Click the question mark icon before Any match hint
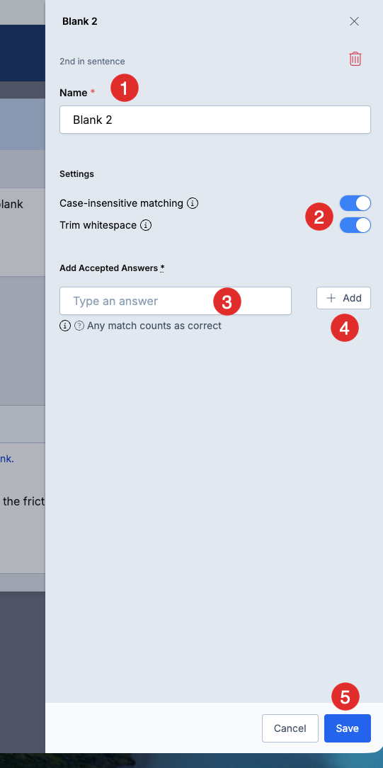Viewport: 383px width, 768px height. click(x=79, y=326)
